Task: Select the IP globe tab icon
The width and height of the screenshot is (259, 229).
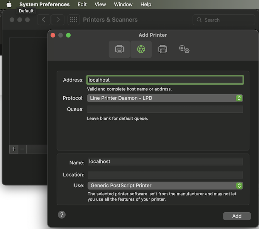Action: (x=141, y=50)
